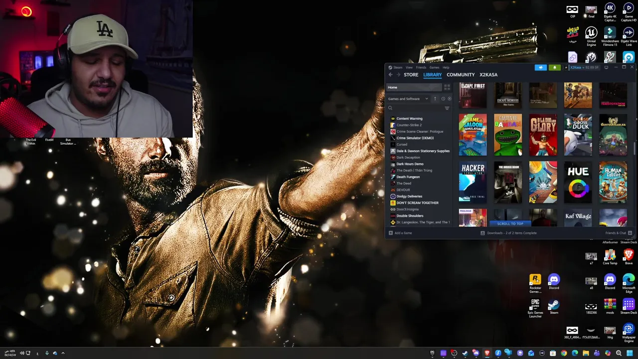Image resolution: width=638 pixels, height=359 pixels.
Task: Select Death Fungeon in game list
Action: pos(408,177)
